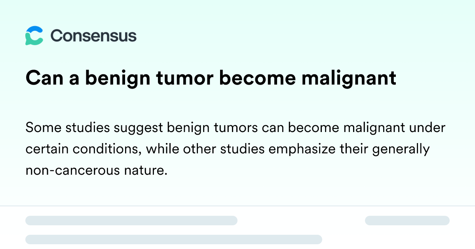Select the bottom long gray placeholder bar
The width and height of the screenshot is (475, 249).
point(174,240)
